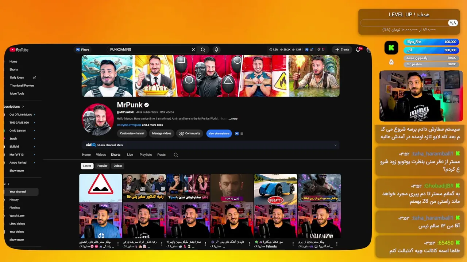Screen dimensions: 467x262
Task: Expand the You section chevron
Action: [x=8, y=184]
